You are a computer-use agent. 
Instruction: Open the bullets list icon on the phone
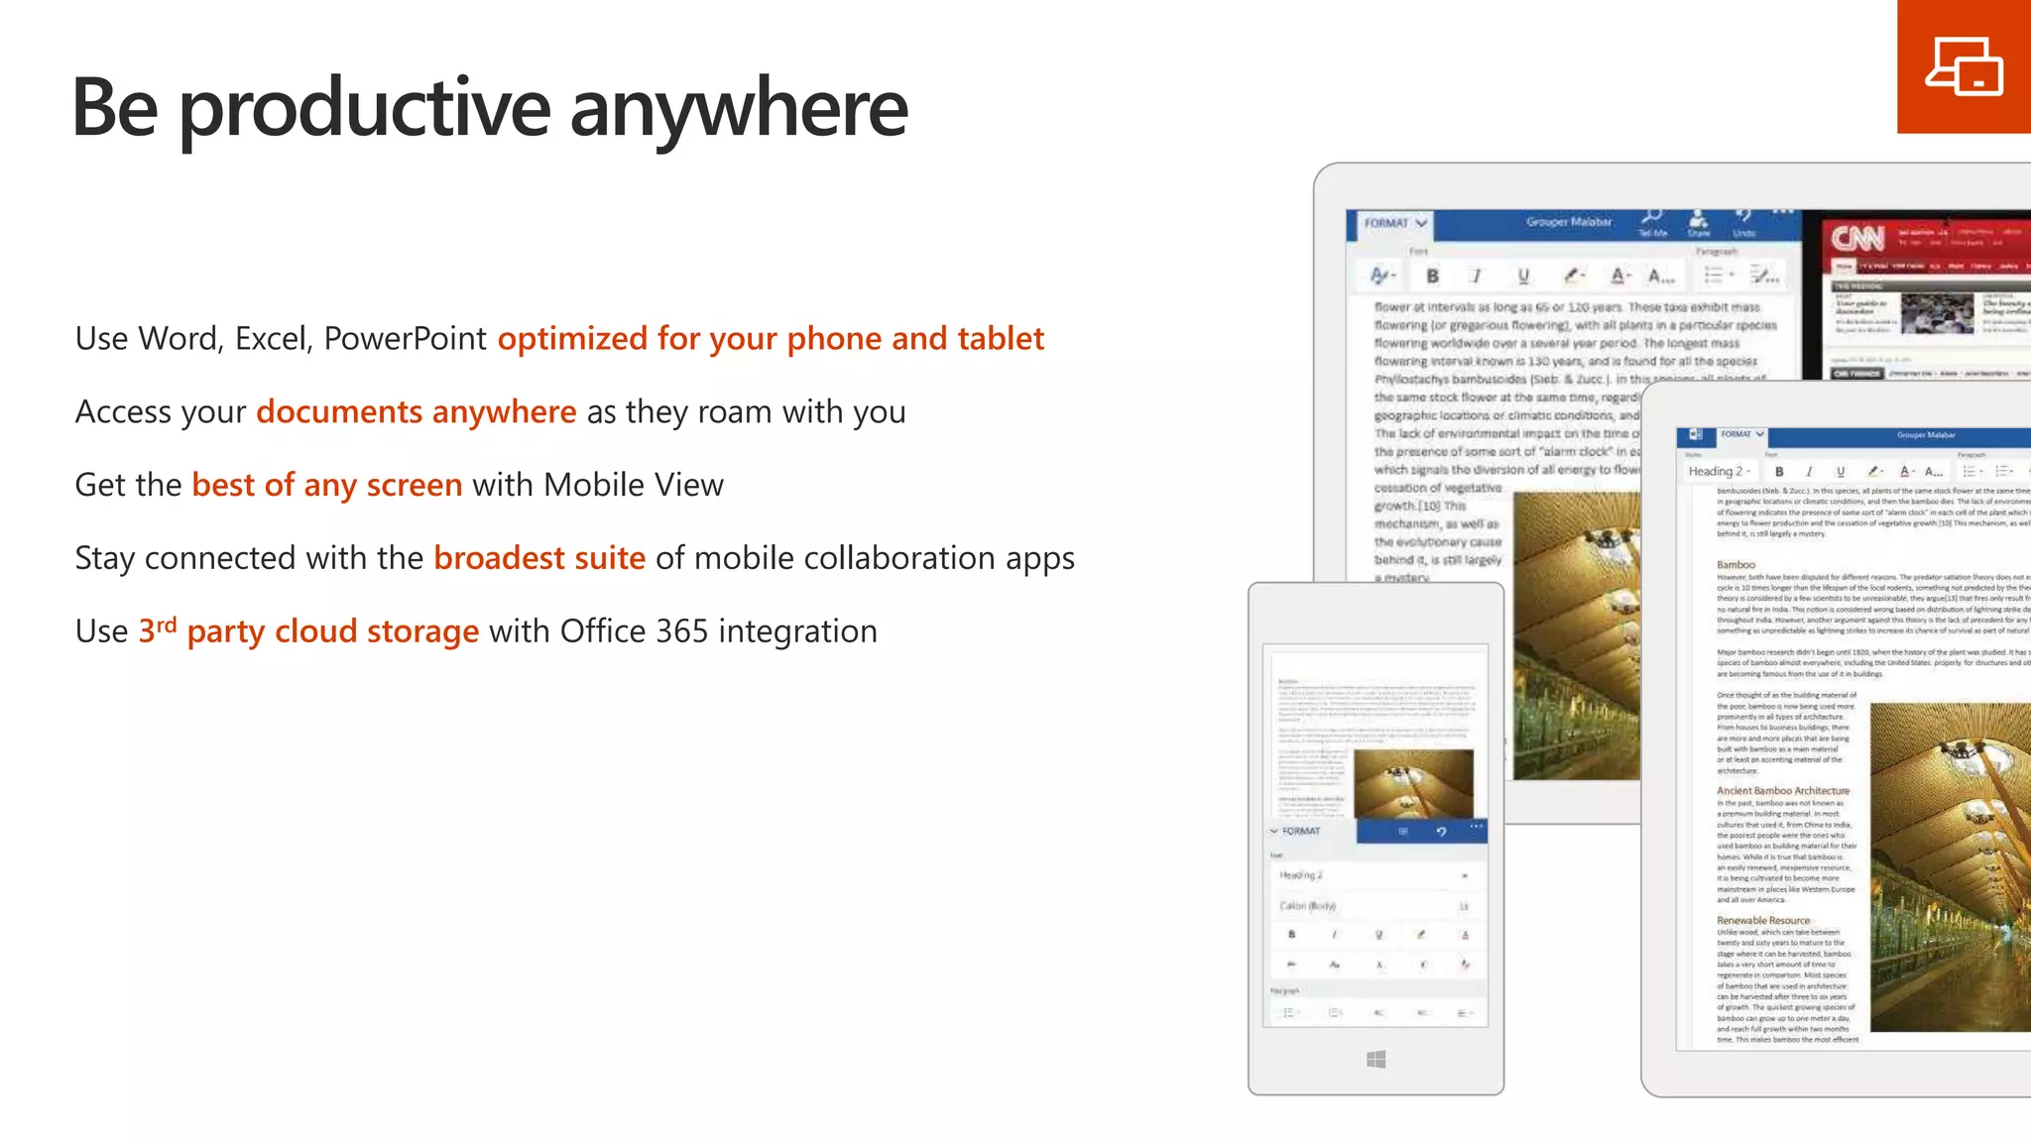tap(1290, 1012)
